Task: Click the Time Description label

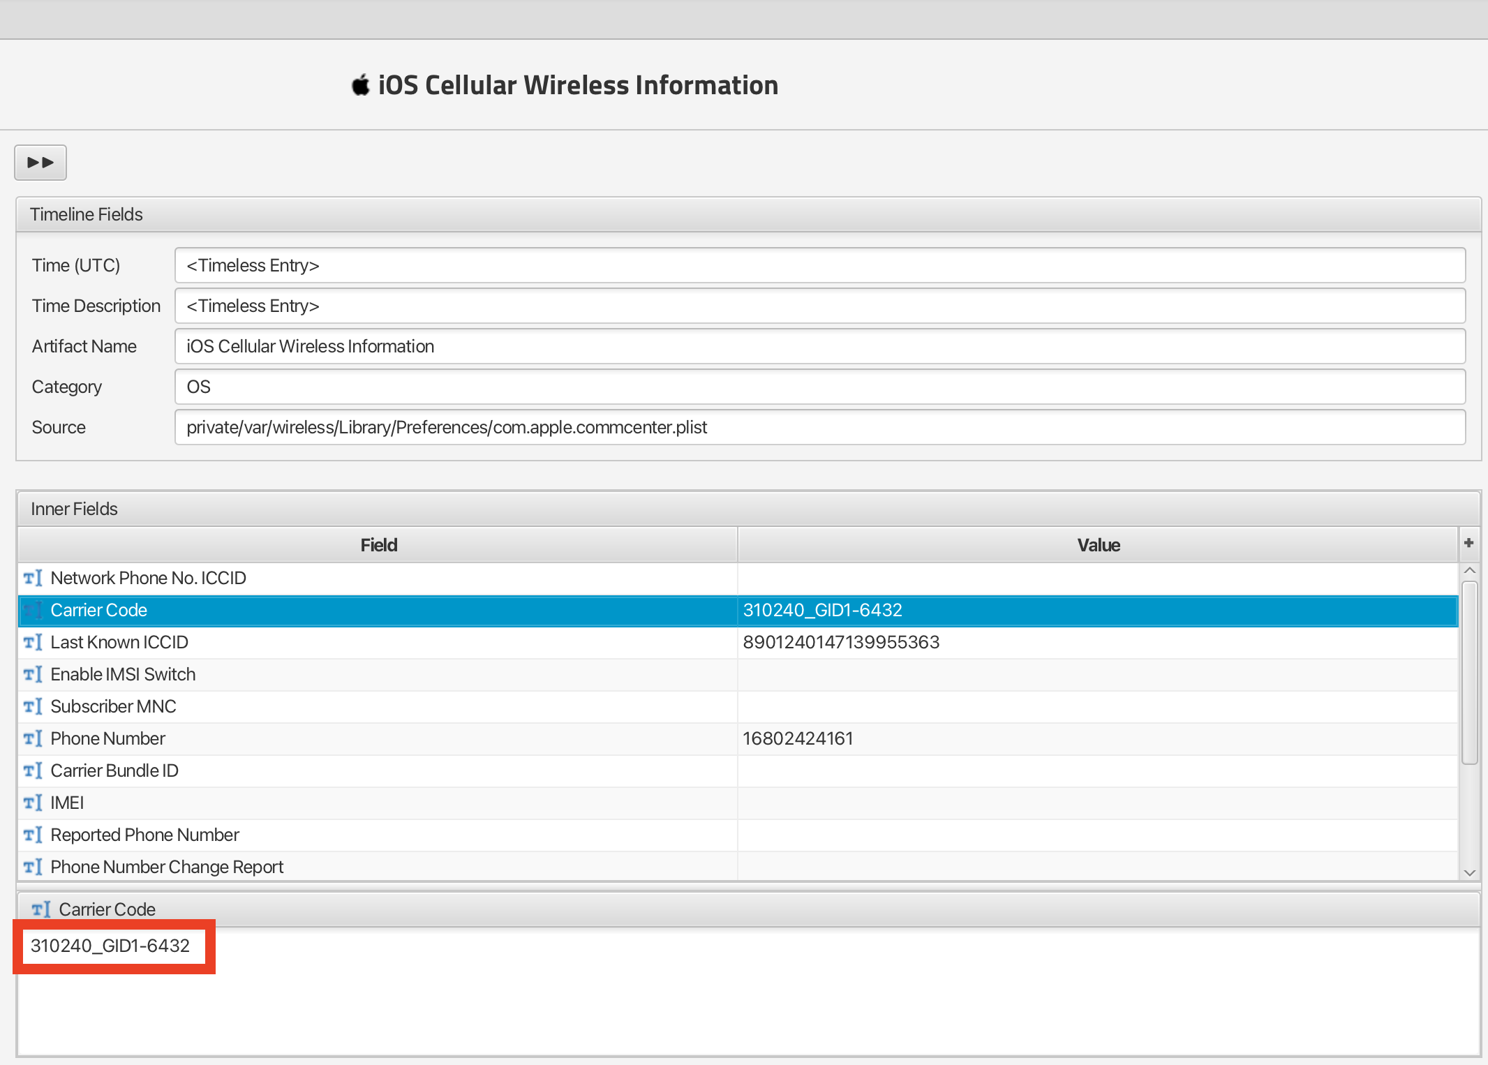Action: coord(96,306)
